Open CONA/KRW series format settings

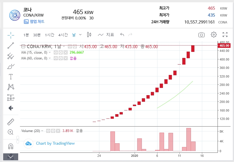(x=75, y=46)
